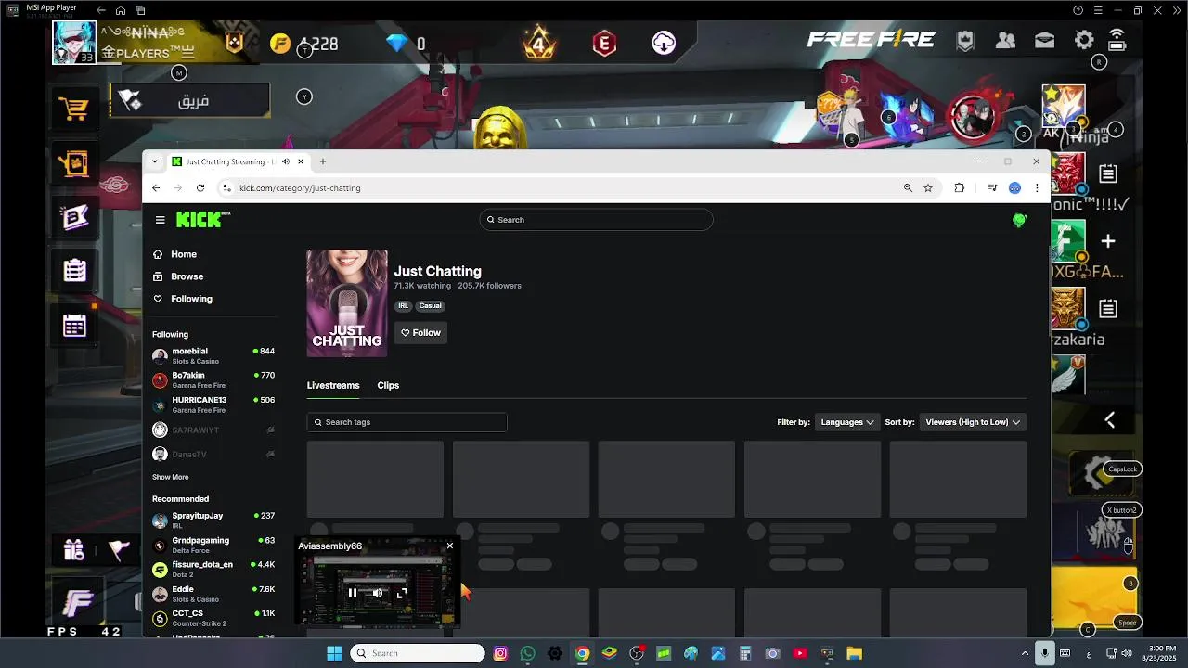Open Free Fire calendar events icon
The height and width of the screenshot is (668, 1188).
click(74, 325)
